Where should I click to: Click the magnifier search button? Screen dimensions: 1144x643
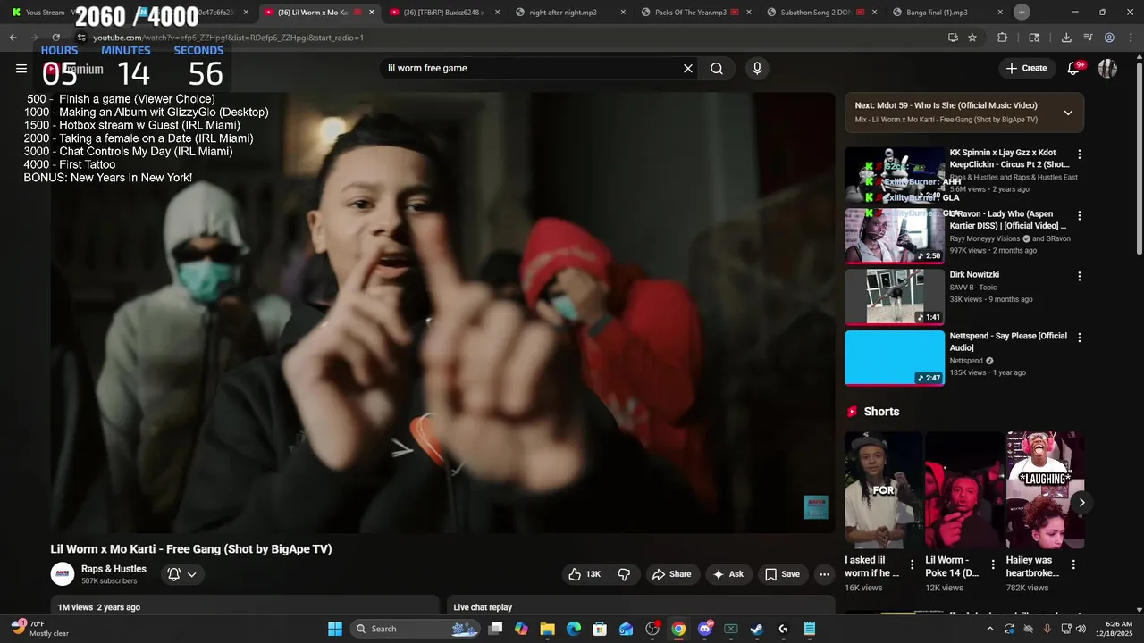pyautogui.click(x=717, y=69)
